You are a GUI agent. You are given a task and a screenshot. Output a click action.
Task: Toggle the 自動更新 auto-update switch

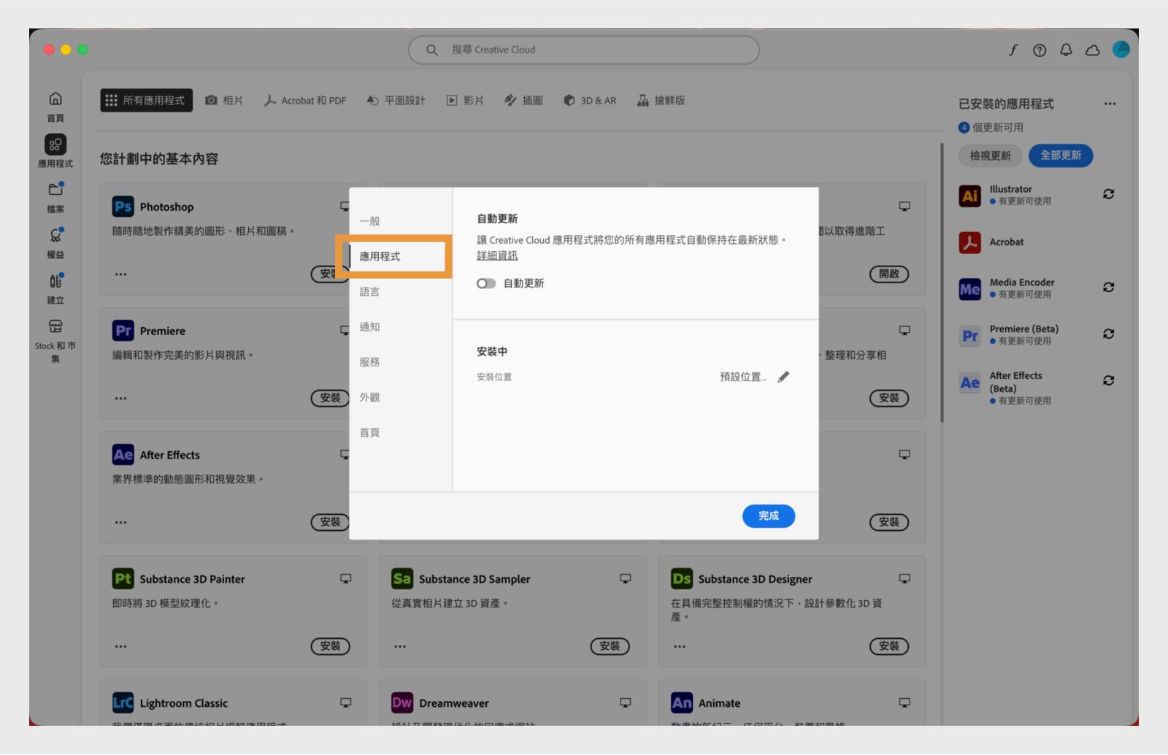tap(486, 283)
